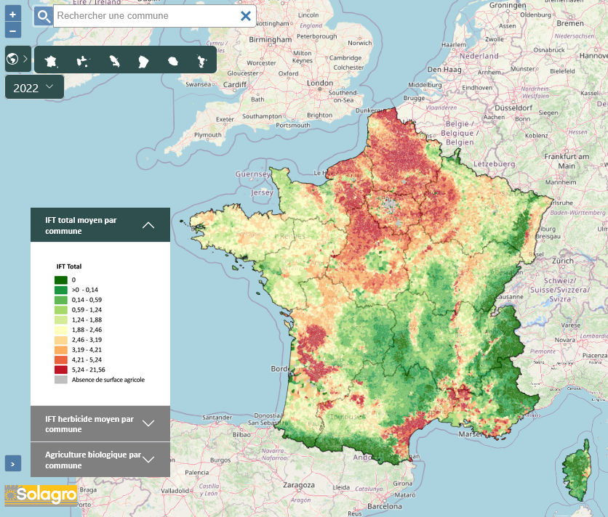Open the globe territory selector

[x=18, y=59]
